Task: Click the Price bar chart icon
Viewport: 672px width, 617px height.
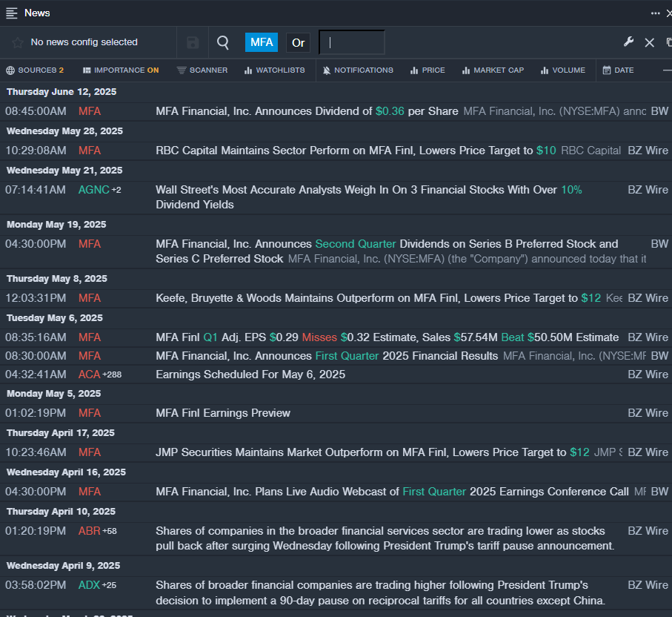Action: 414,70
